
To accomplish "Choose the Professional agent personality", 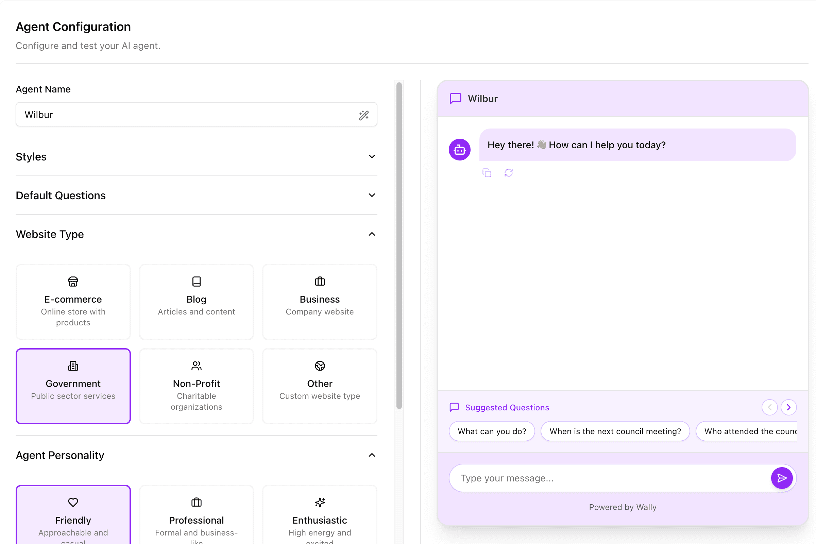I will pyautogui.click(x=197, y=515).
